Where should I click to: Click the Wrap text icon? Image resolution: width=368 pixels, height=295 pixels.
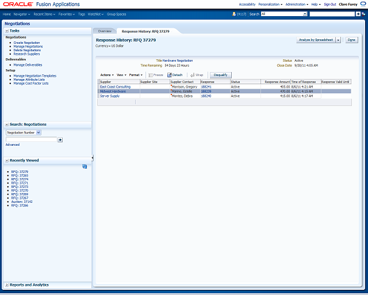pos(192,75)
